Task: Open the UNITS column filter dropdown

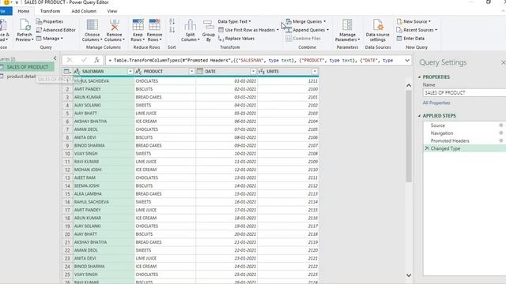Action: click(x=315, y=72)
